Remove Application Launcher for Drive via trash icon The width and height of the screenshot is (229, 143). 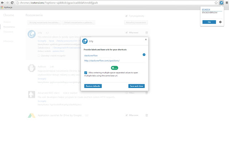coord(147,115)
